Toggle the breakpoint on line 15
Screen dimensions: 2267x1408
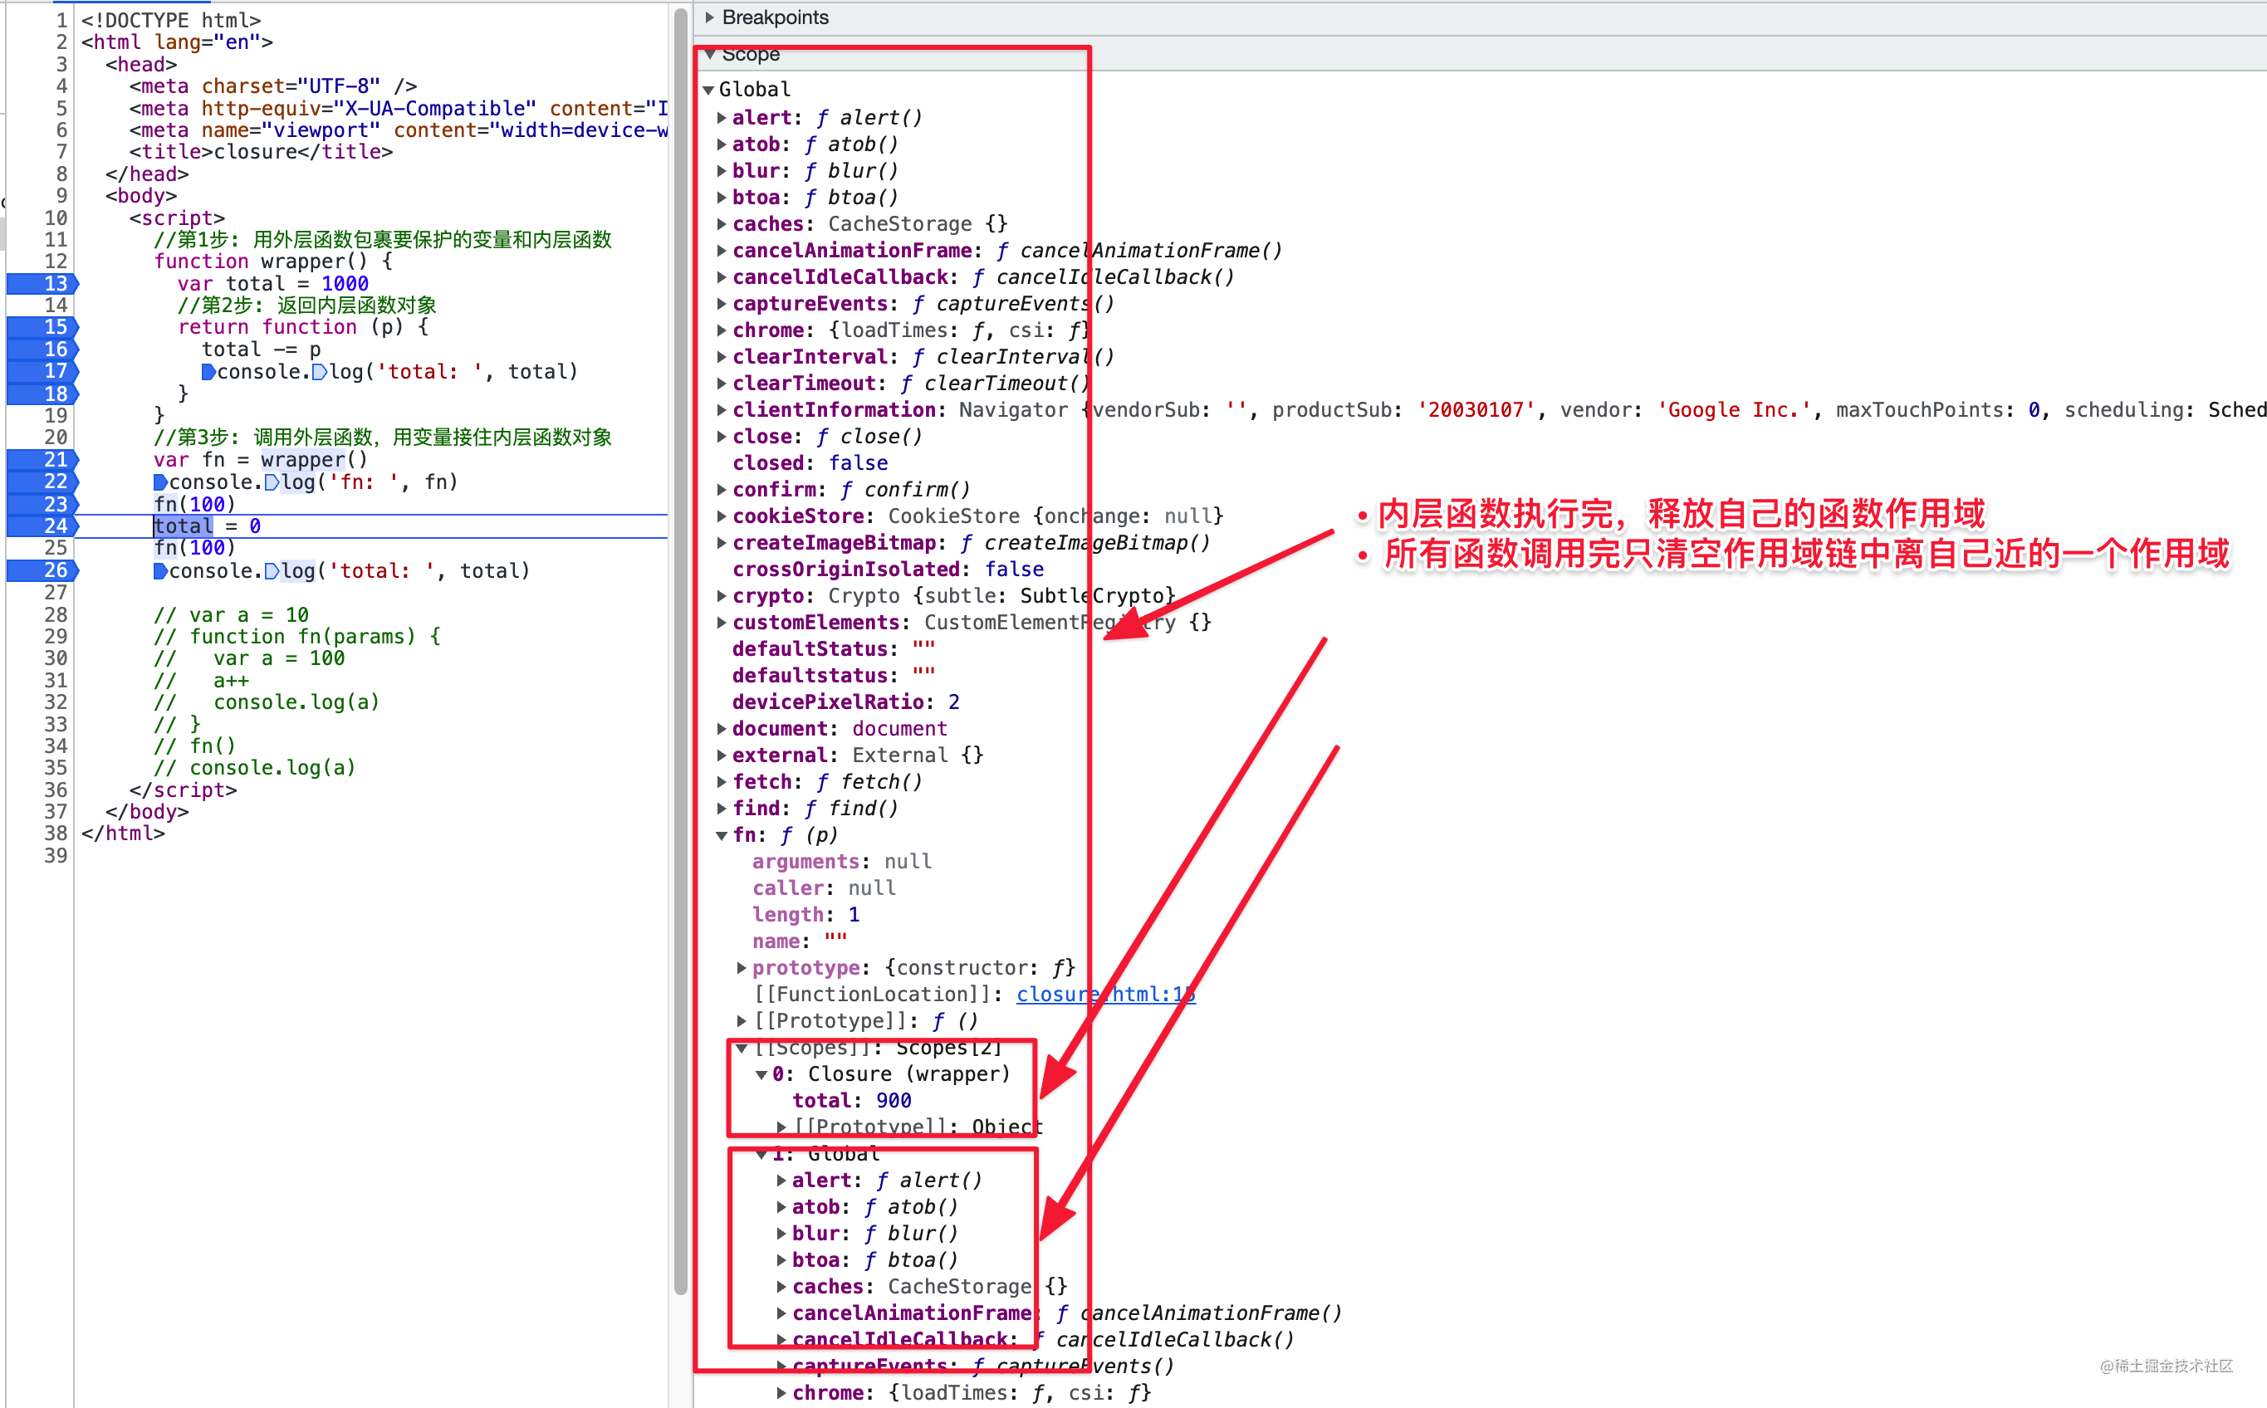(x=42, y=327)
